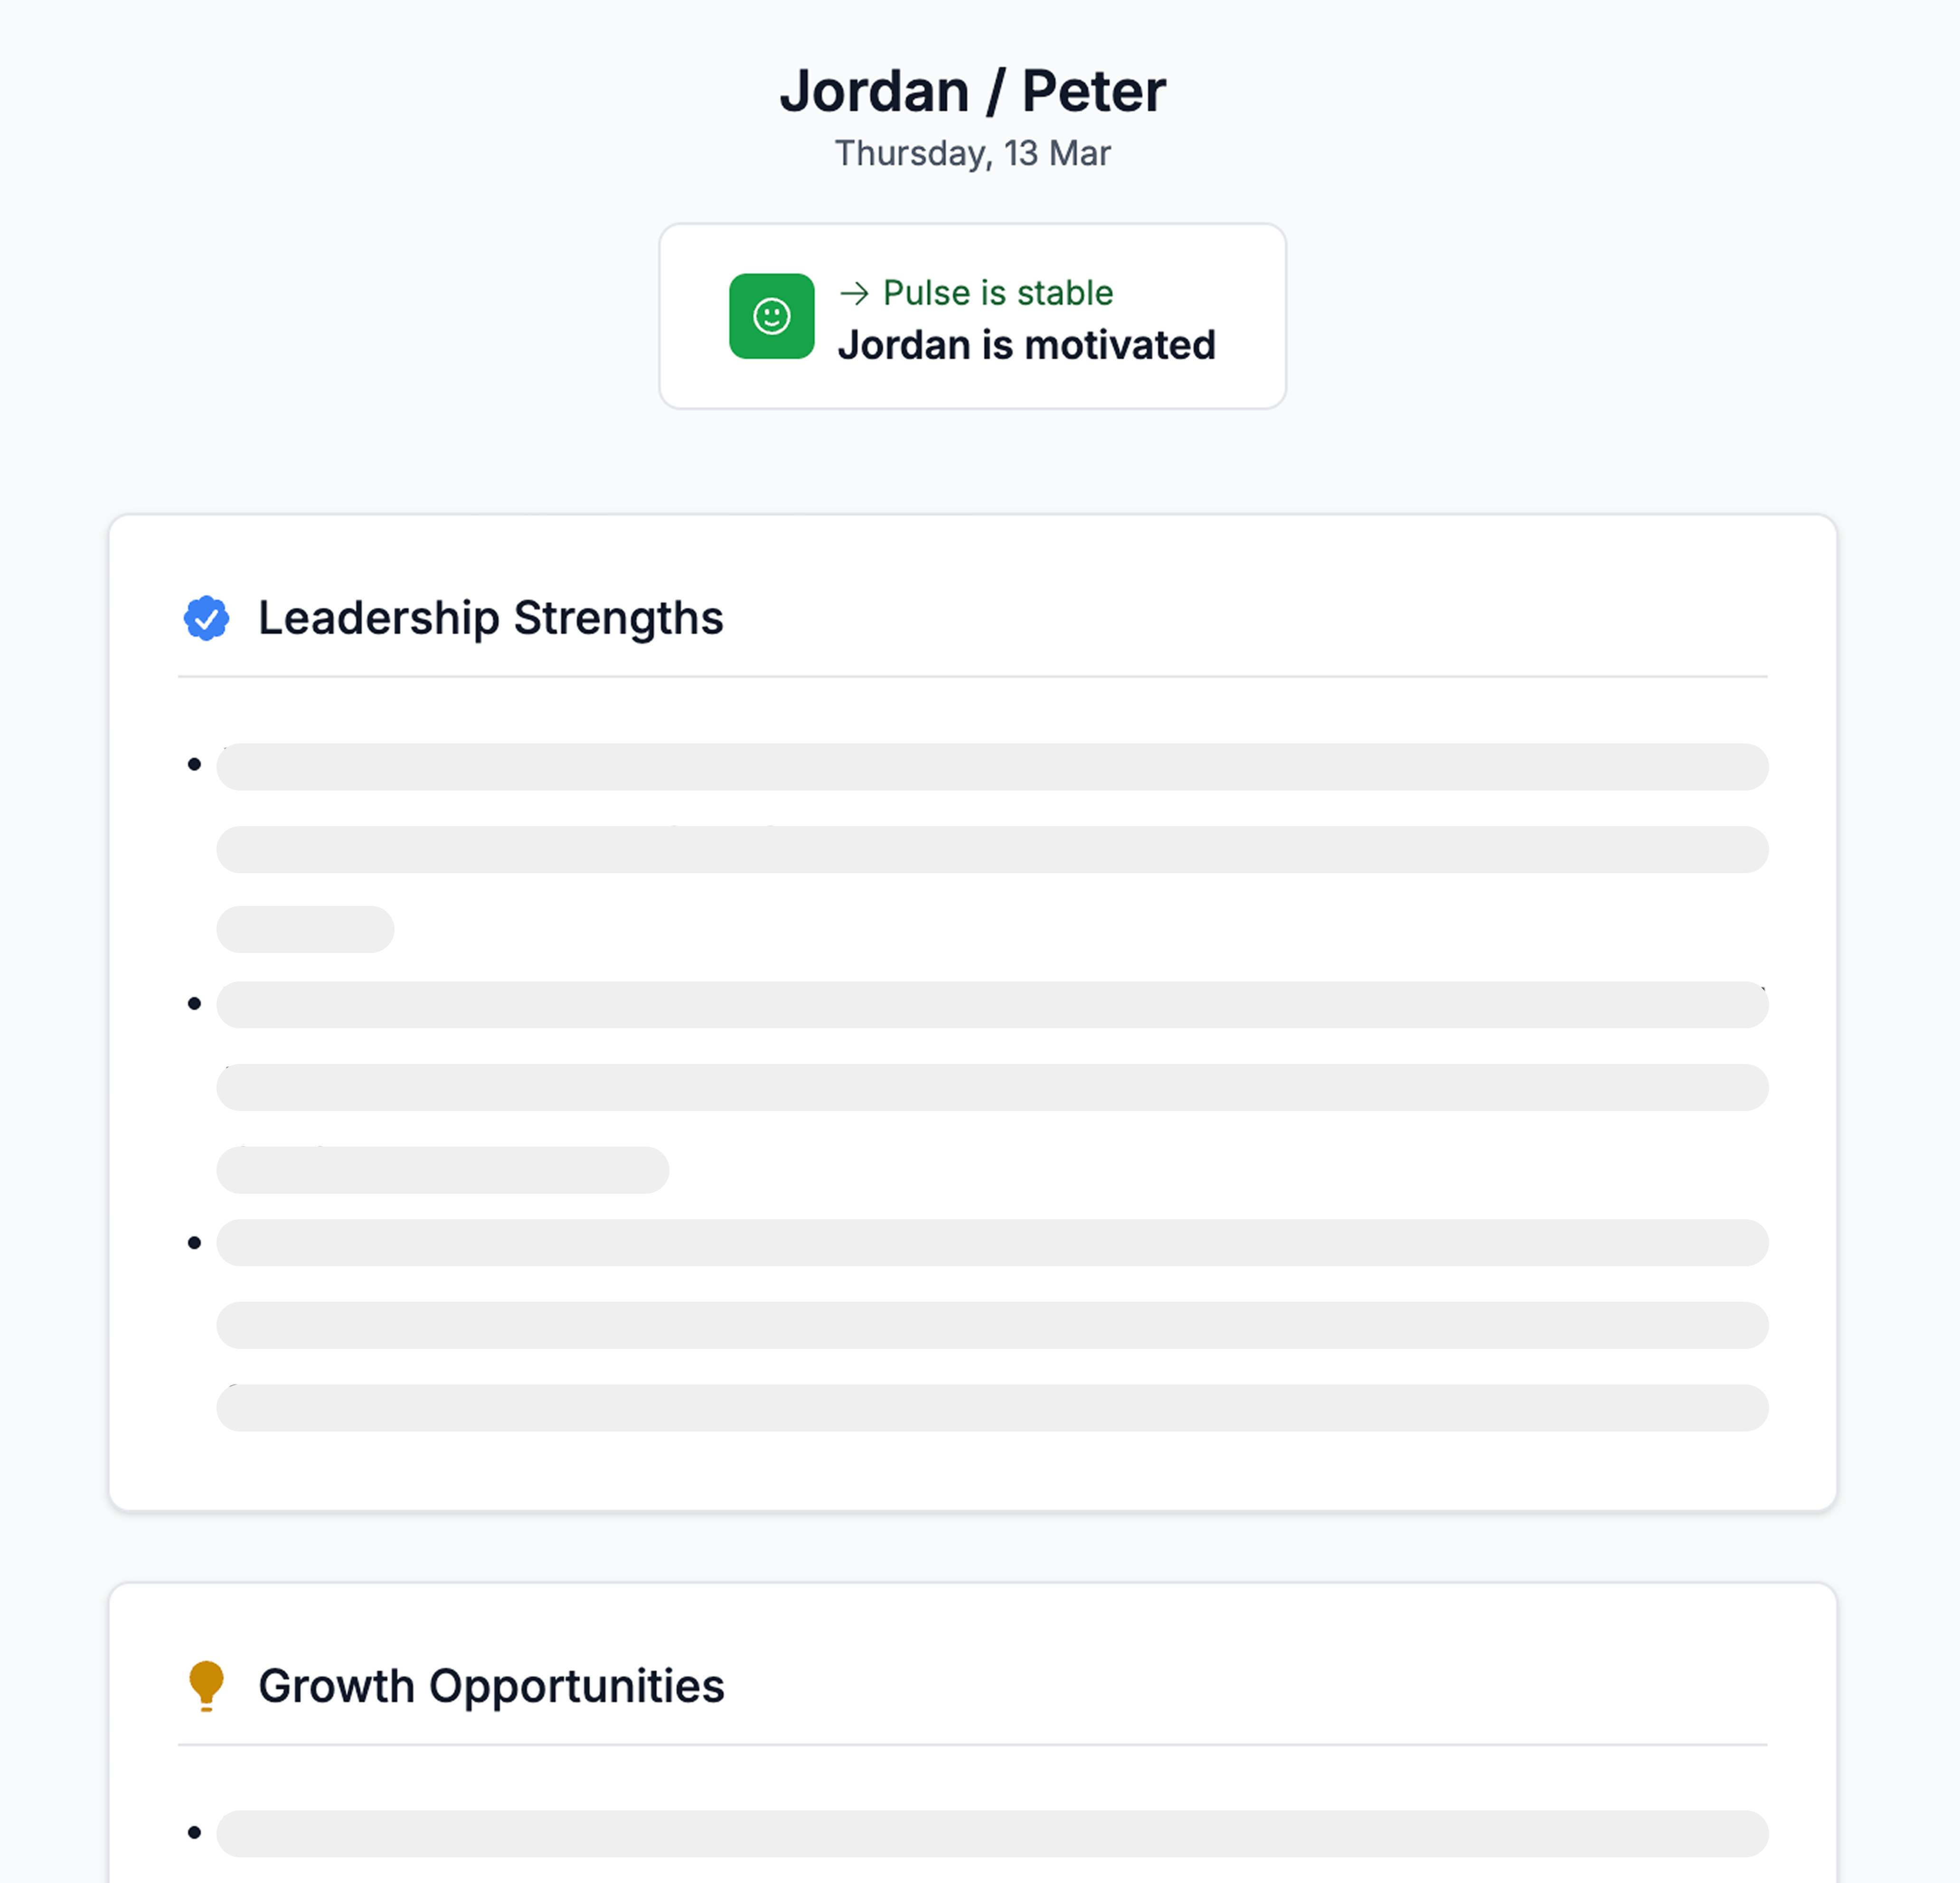This screenshot has height=1883, width=1960.
Task: Click the first bullet dot in Leadership Strengths
Action: click(194, 765)
